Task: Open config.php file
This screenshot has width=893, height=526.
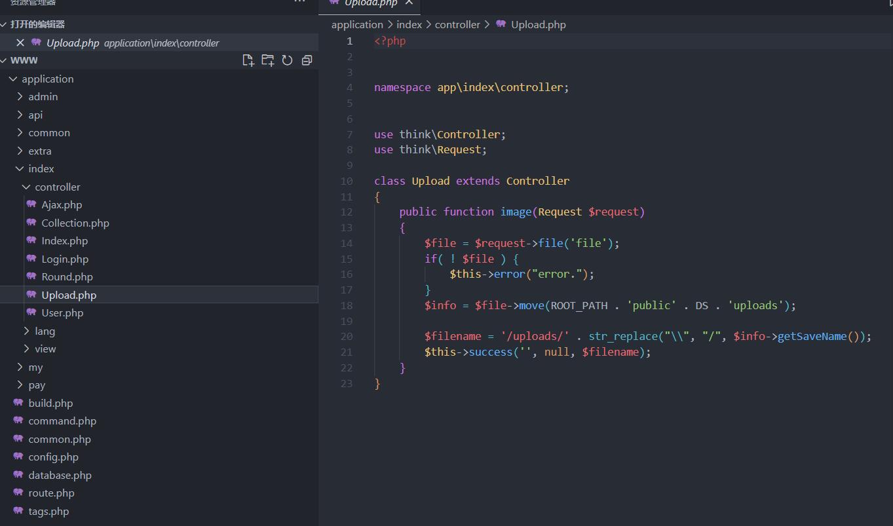Action: (53, 457)
